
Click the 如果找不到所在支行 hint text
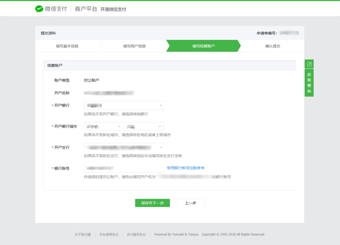[x=133, y=156]
